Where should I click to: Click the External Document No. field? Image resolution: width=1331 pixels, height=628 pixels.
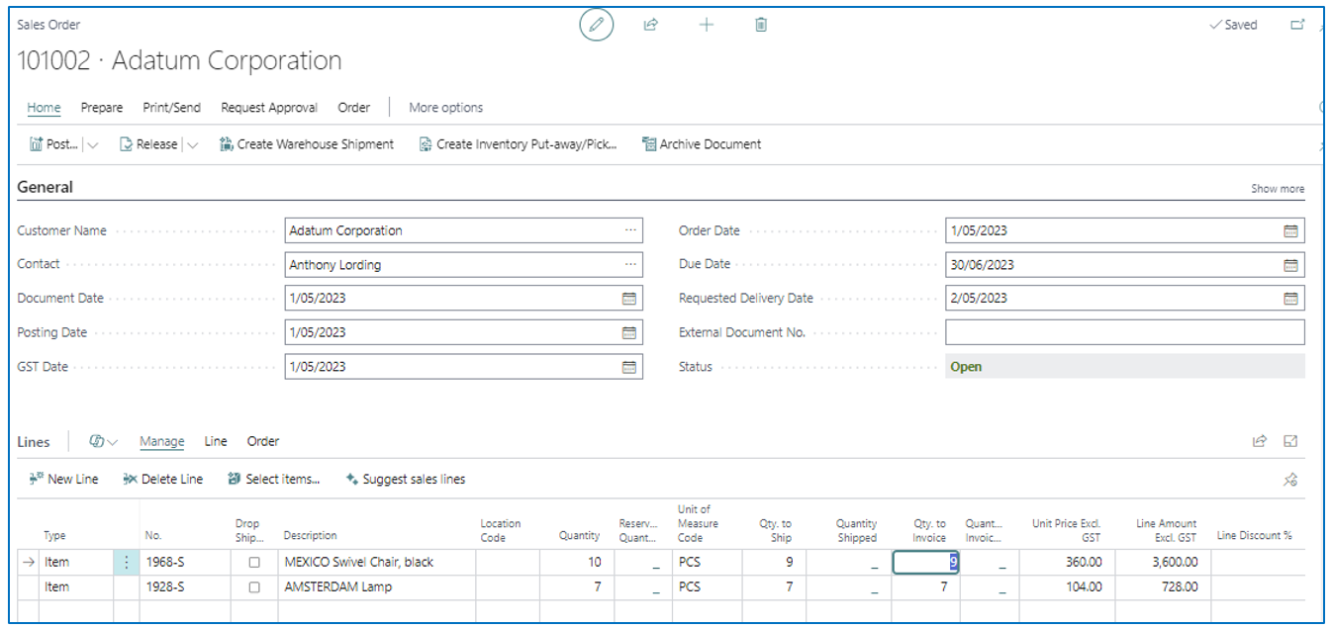1124,332
